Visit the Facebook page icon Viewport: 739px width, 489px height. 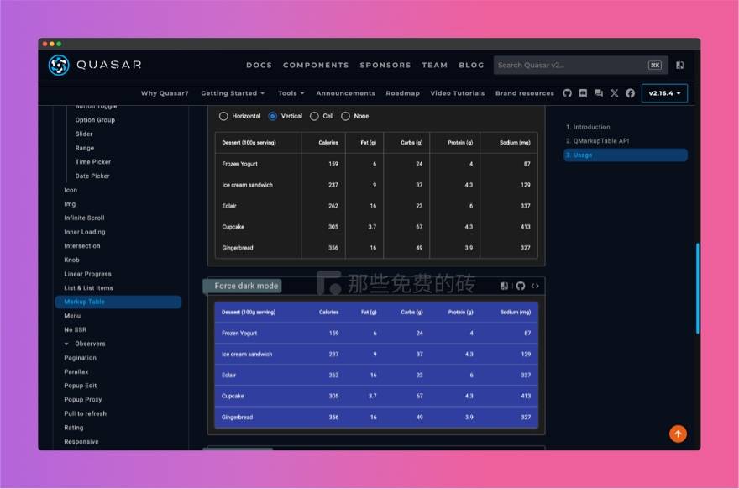pyautogui.click(x=631, y=93)
